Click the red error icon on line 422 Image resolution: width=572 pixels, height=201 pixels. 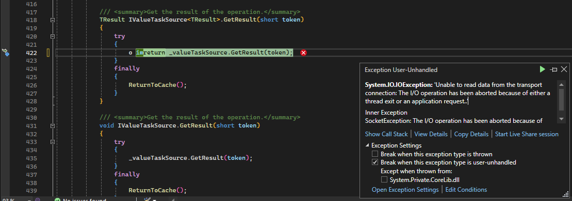303,53
